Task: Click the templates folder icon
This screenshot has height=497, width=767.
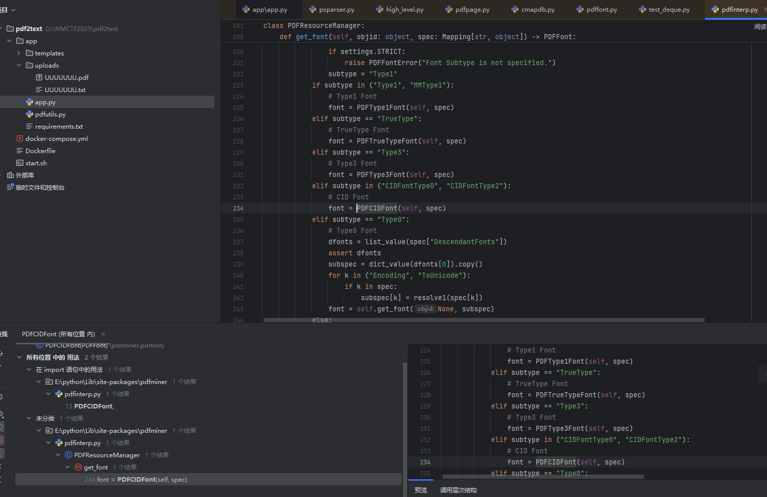Action: 29,53
